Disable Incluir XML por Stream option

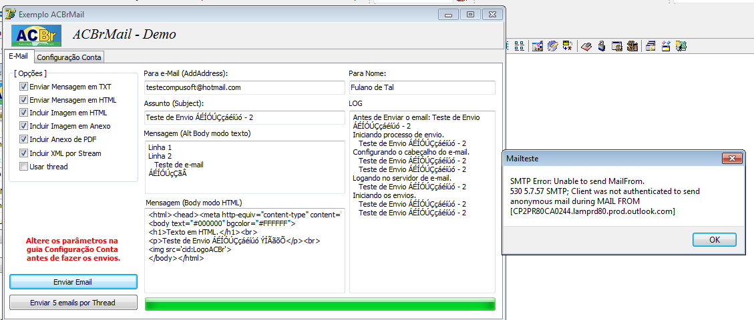[x=23, y=153]
